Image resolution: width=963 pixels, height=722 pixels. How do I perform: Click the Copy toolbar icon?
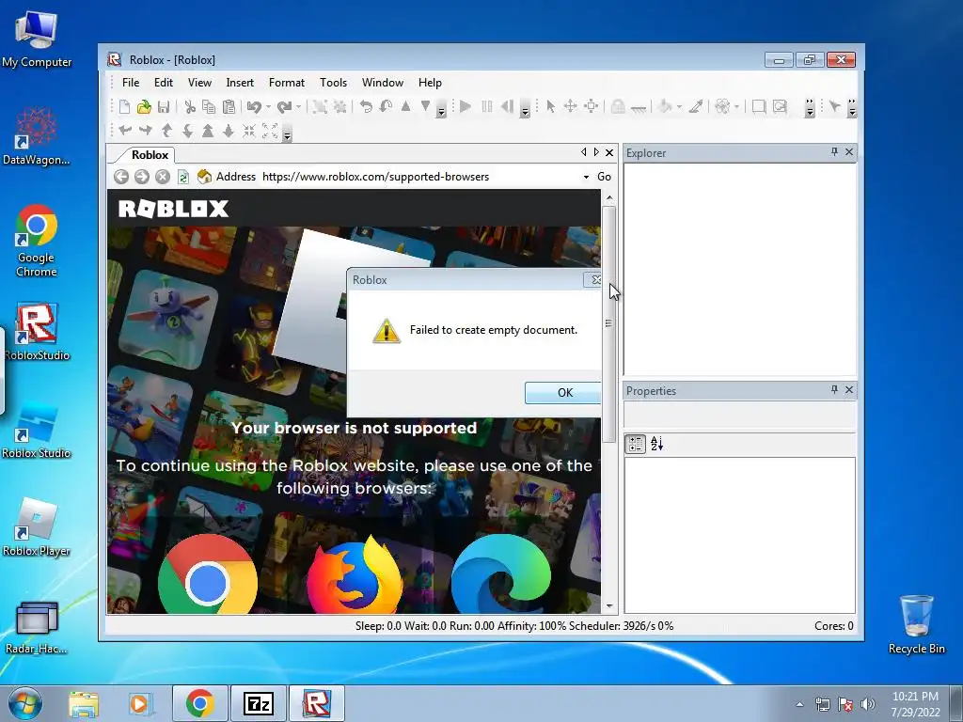pyautogui.click(x=209, y=107)
